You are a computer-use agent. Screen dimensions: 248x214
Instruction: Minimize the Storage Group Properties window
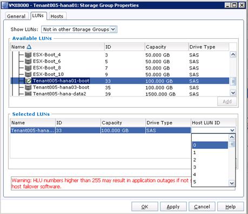point(227,5)
